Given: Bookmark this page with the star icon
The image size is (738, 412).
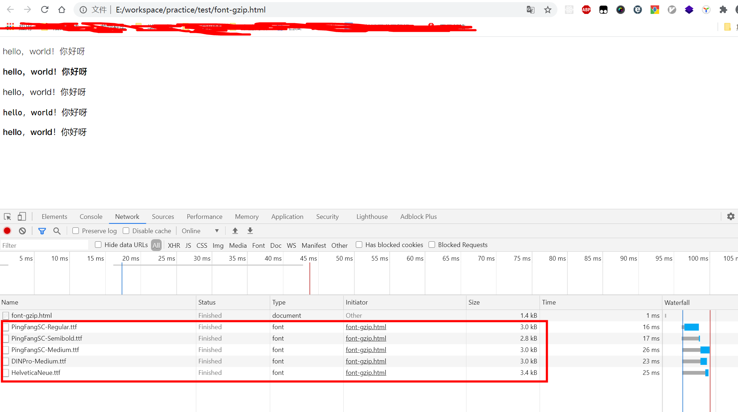Looking at the screenshot, I should [548, 10].
